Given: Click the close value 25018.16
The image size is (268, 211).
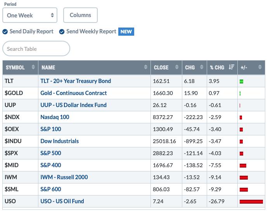Looking at the screenshot, I should click(164, 141).
